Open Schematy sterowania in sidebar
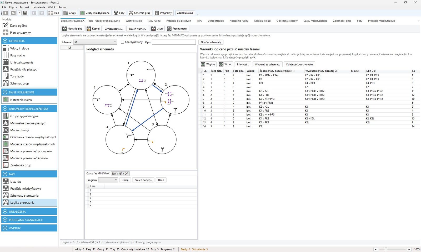421x252 pixels. pyautogui.click(x=24, y=196)
